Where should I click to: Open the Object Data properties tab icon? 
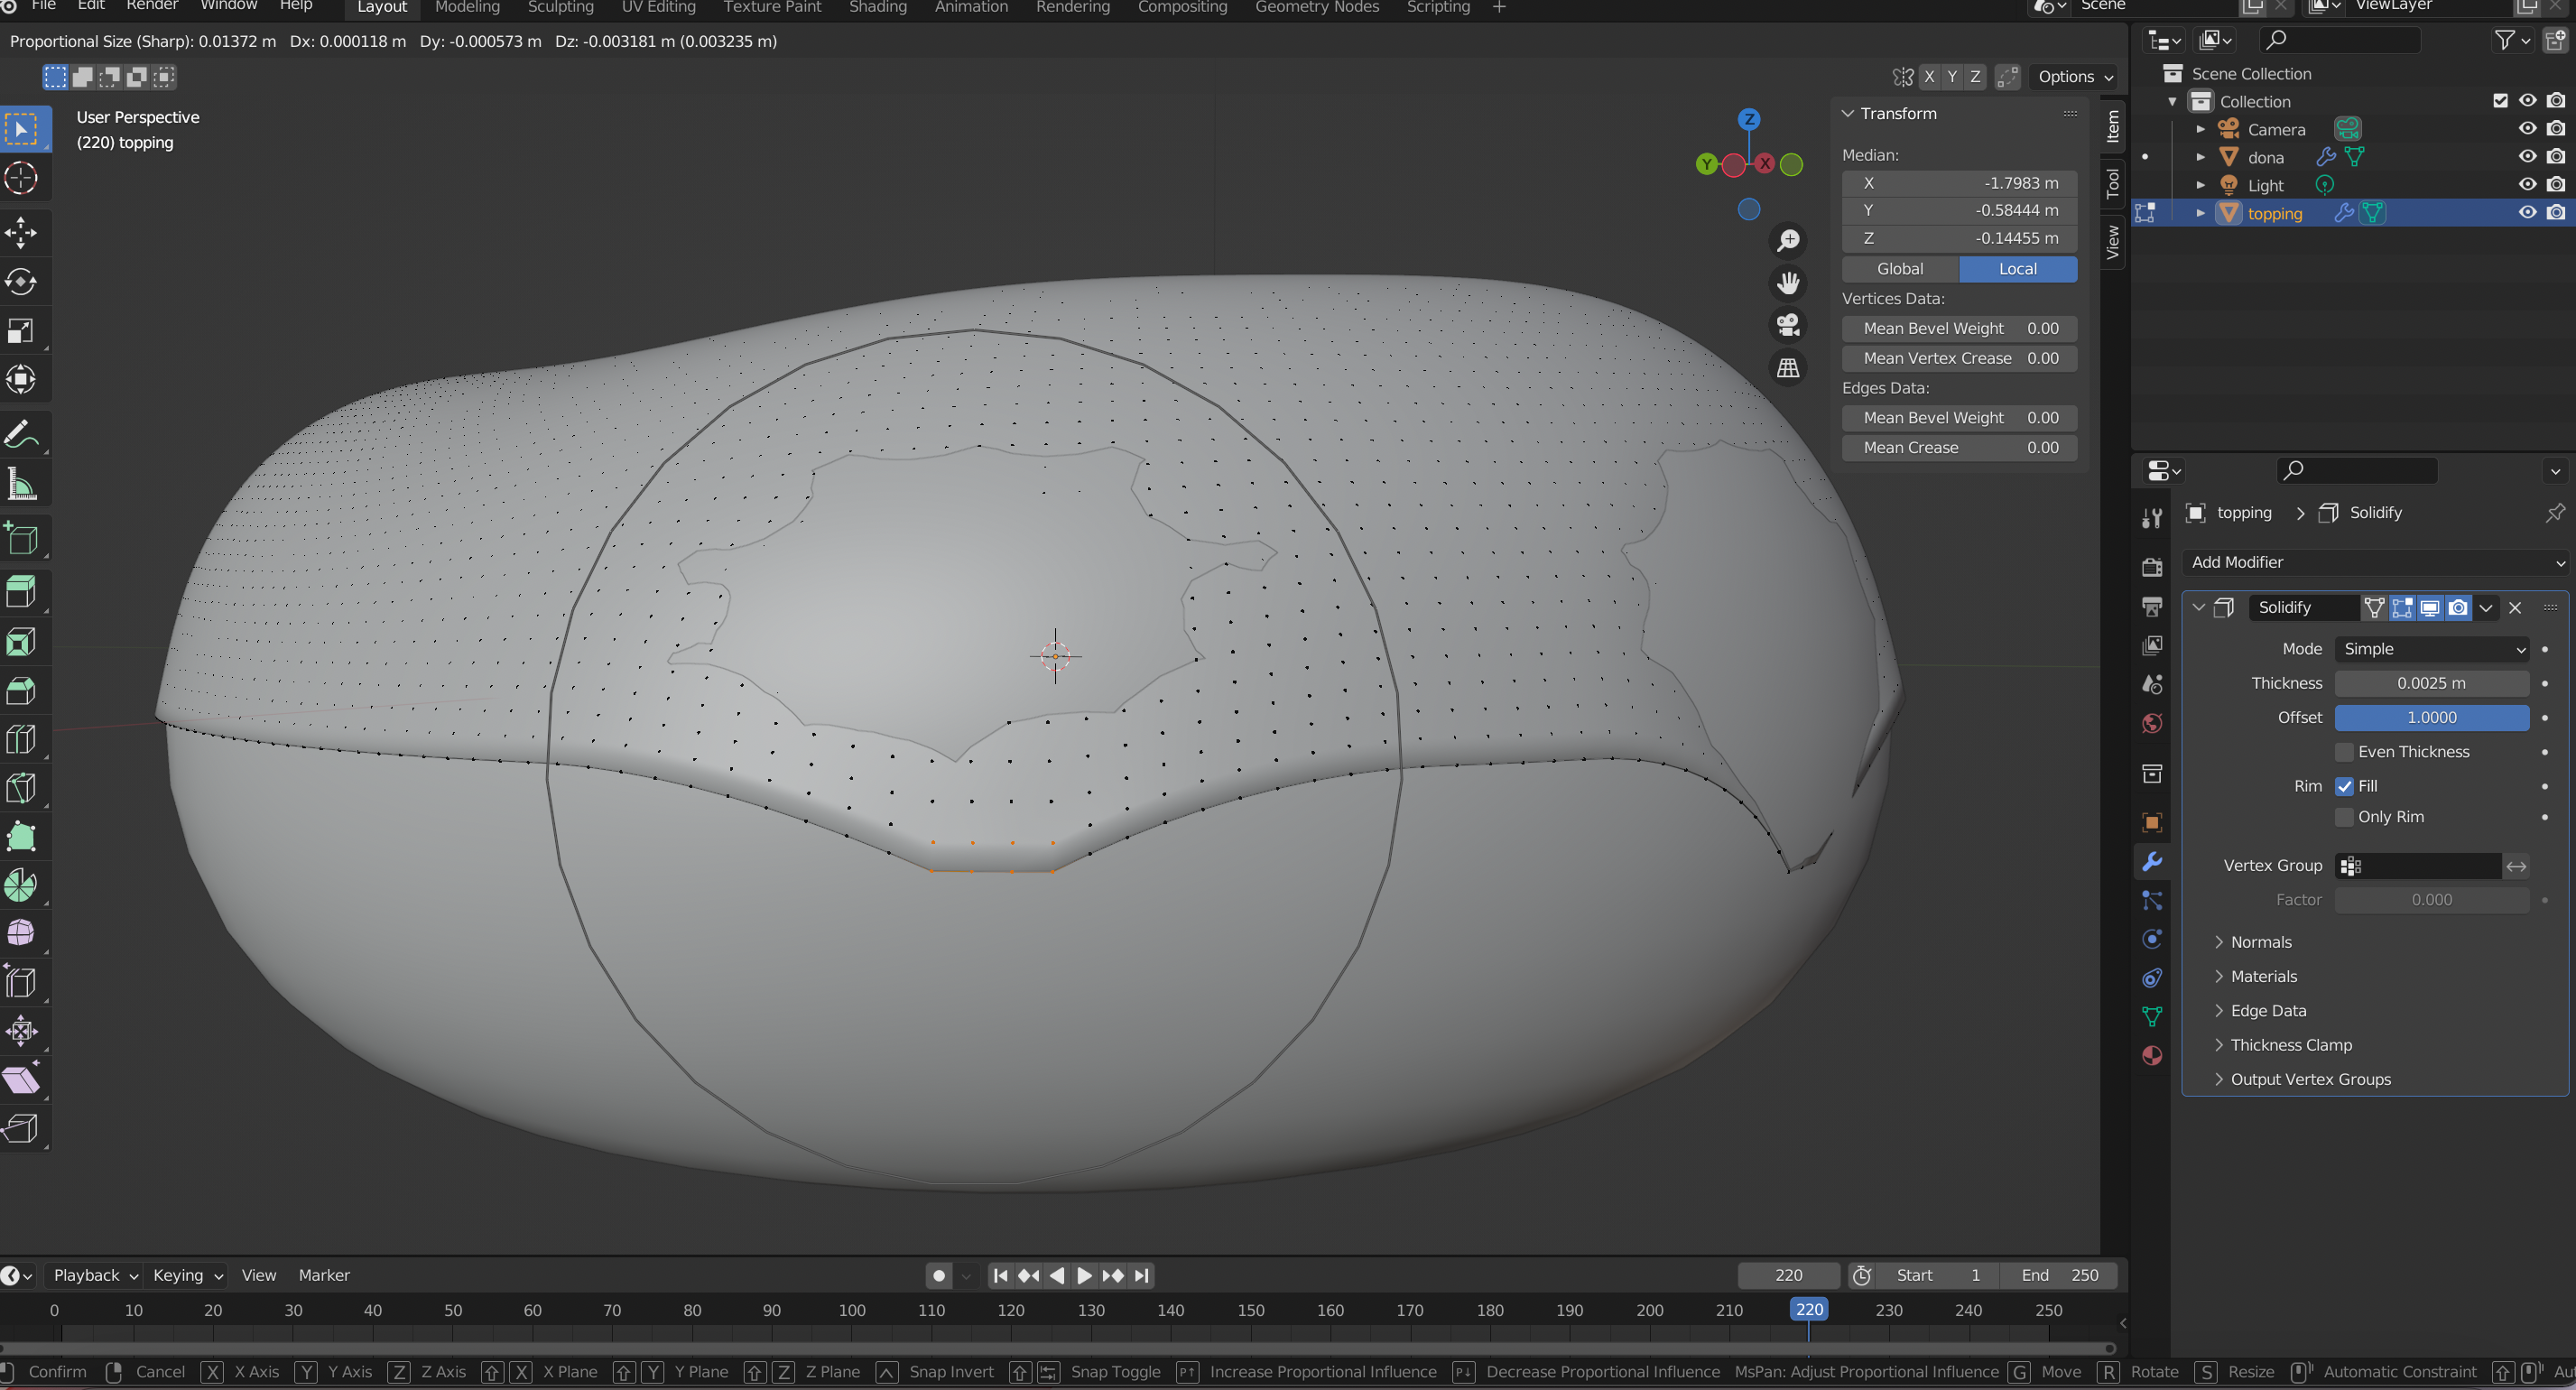2152,1017
